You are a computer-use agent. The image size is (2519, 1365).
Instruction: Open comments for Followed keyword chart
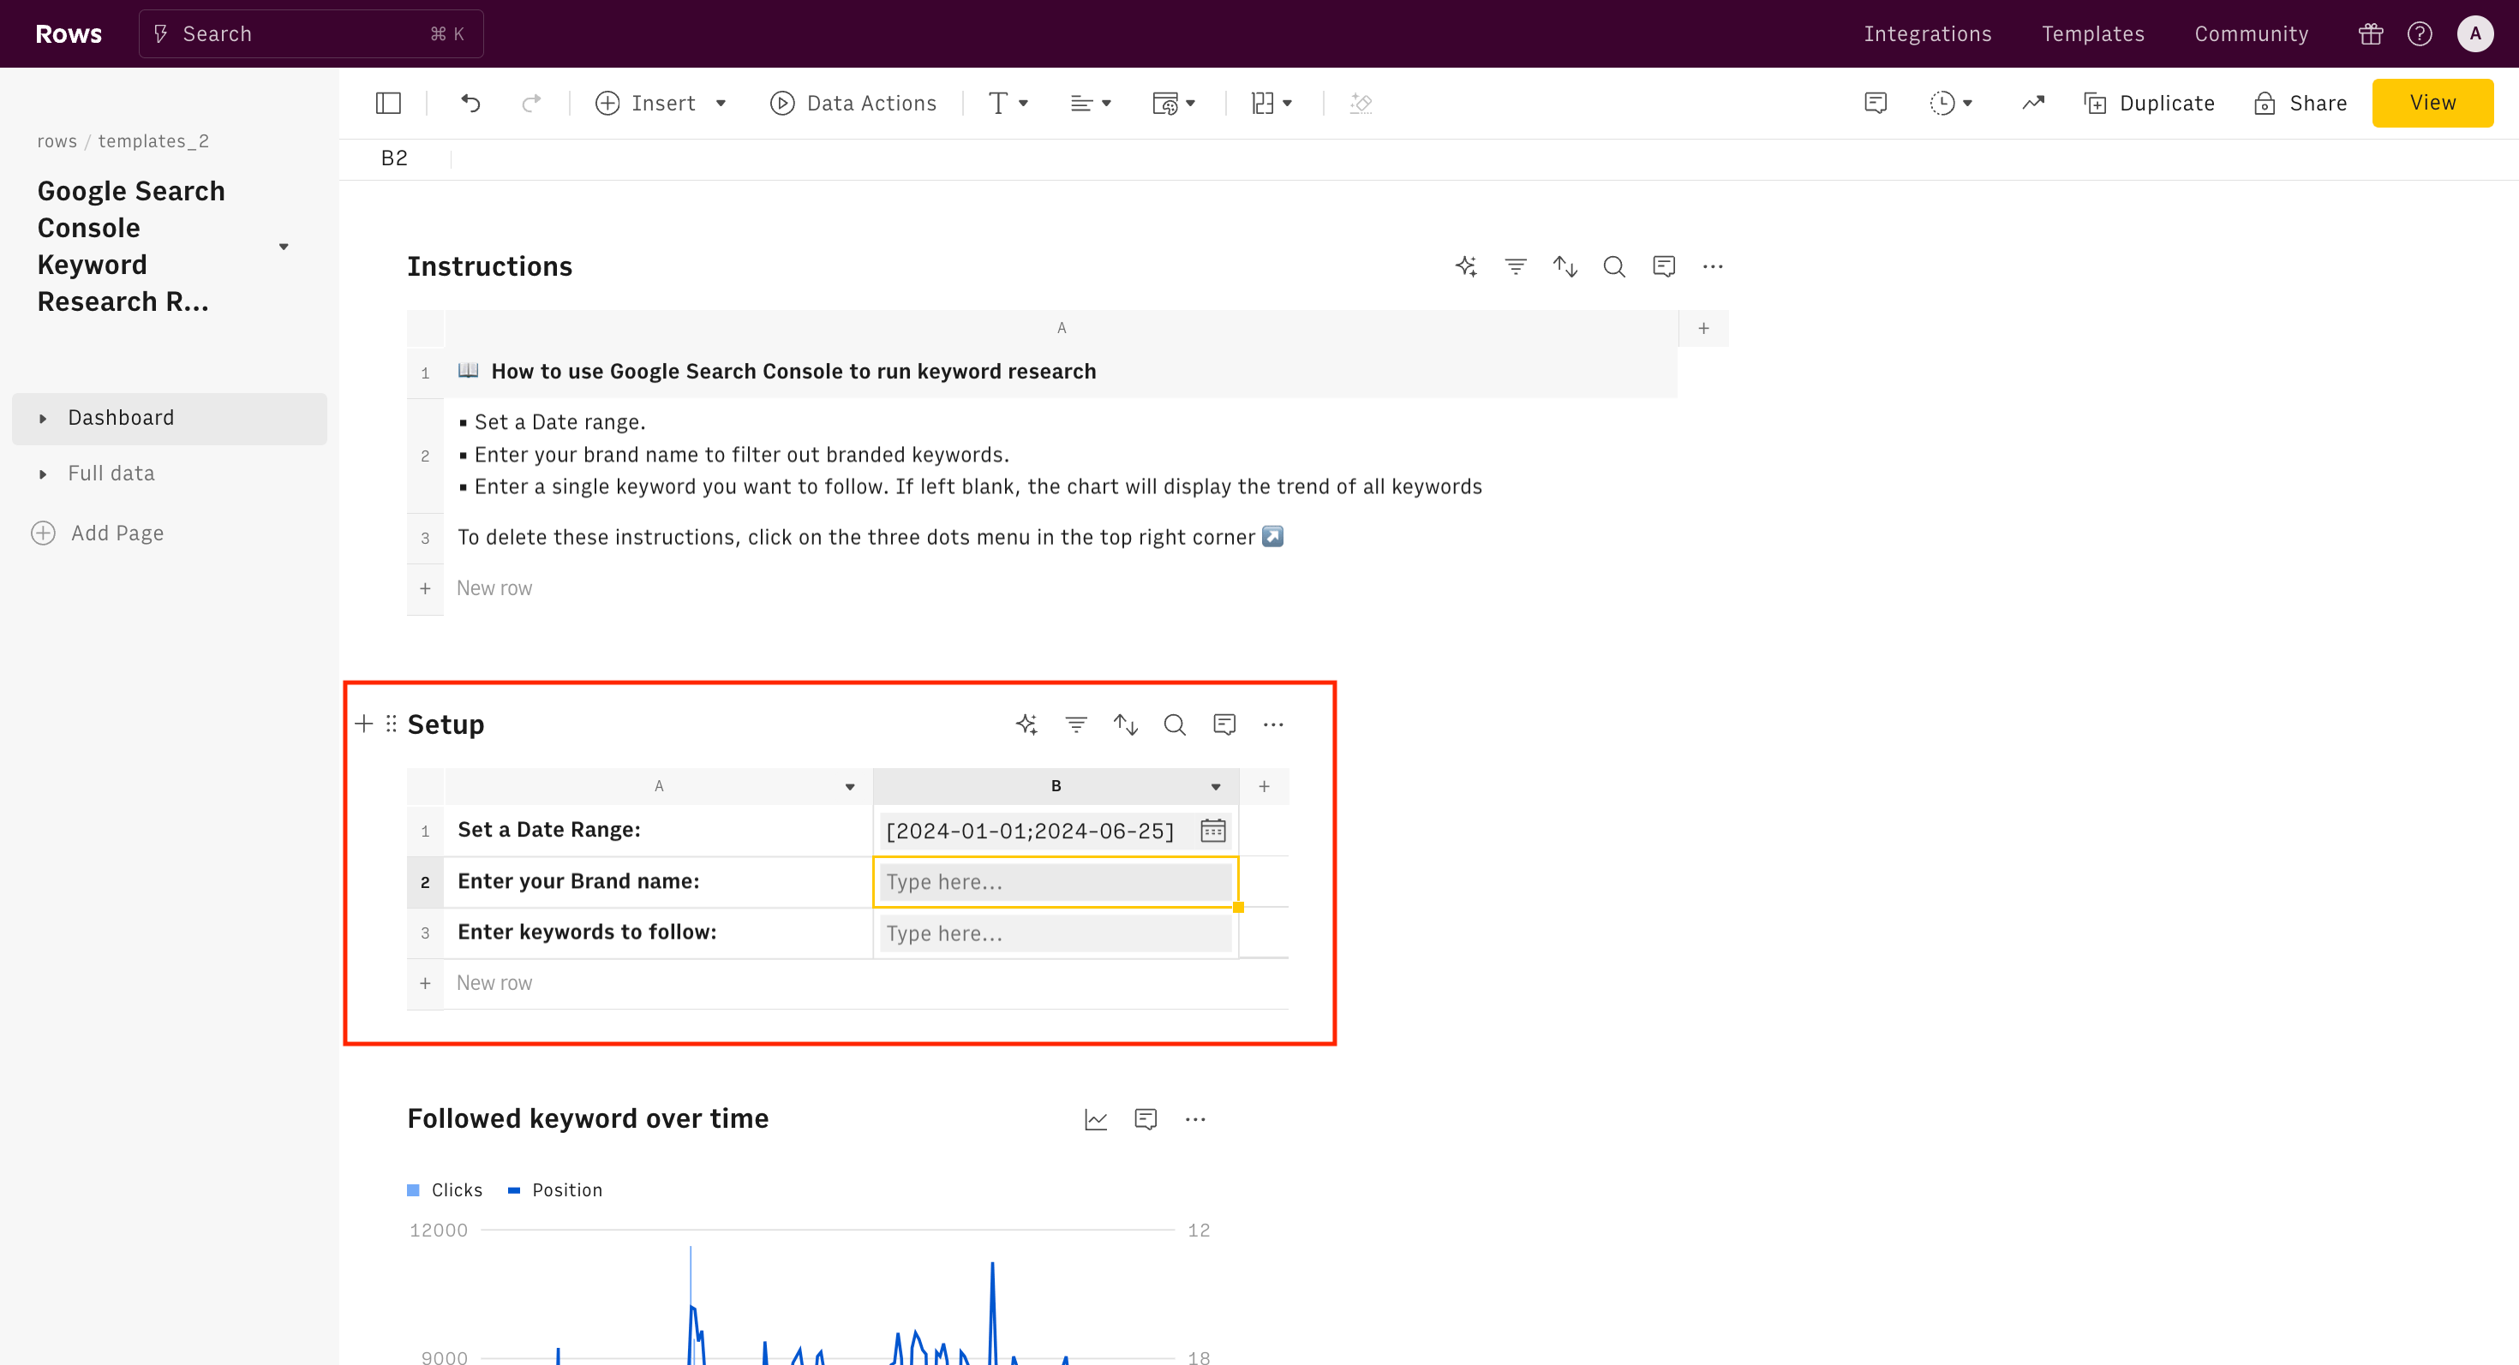1146,1120
